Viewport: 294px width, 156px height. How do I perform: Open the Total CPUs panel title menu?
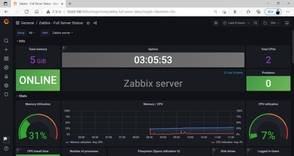(x=268, y=49)
